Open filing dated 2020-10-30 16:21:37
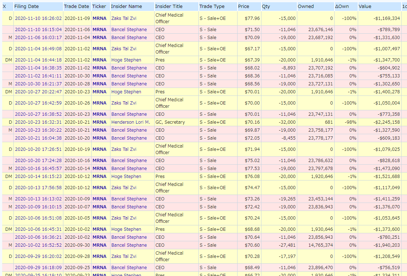 coord(38,84)
